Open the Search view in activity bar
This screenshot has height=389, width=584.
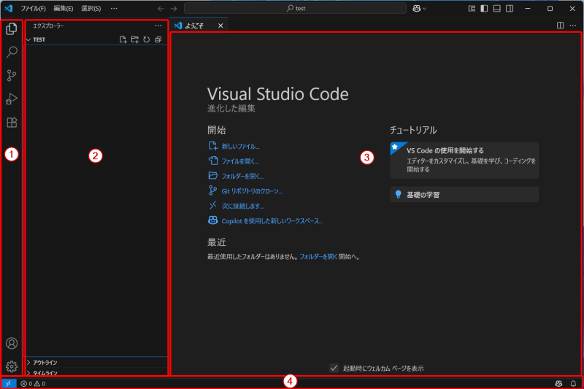[x=12, y=53]
